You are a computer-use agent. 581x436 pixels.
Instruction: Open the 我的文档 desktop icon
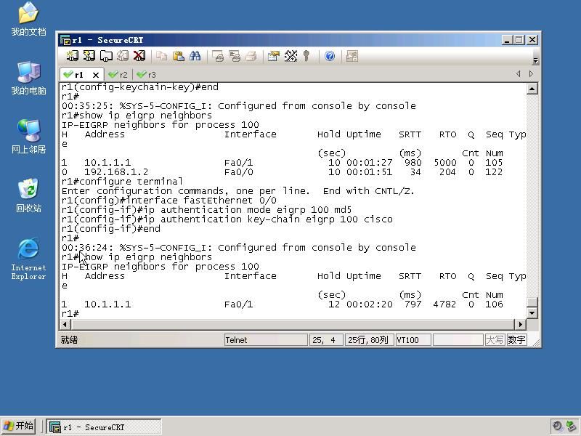tap(28, 19)
